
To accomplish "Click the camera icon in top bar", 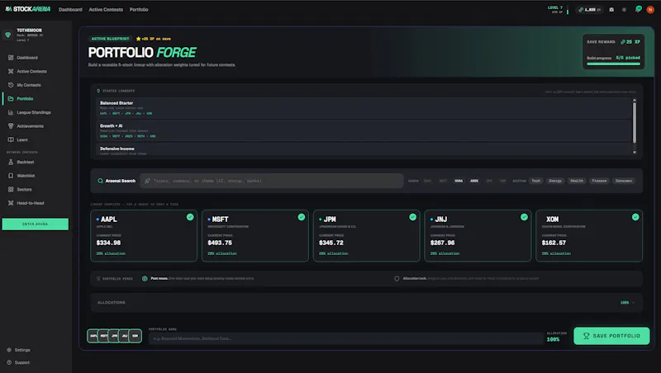I will tap(611, 10).
